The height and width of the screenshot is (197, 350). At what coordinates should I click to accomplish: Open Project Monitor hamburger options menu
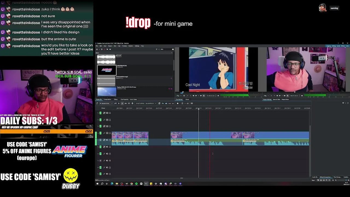302,95
